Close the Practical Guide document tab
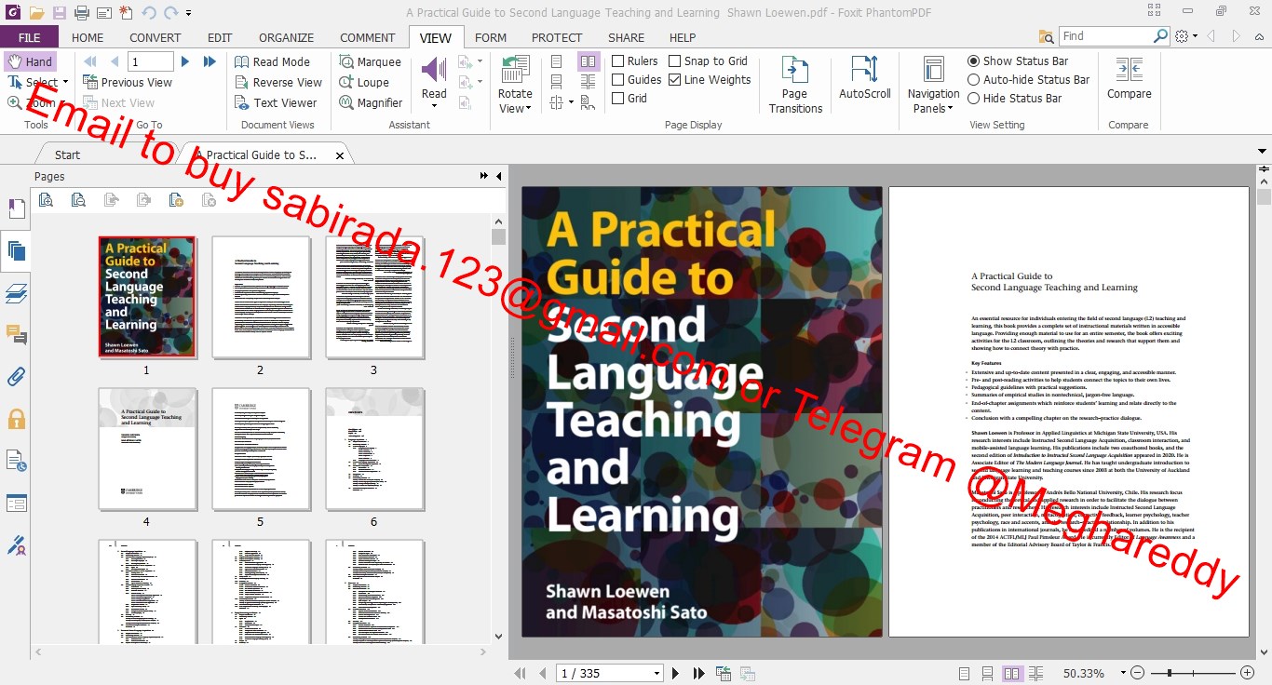The width and height of the screenshot is (1272, 685). pos(340,155)
